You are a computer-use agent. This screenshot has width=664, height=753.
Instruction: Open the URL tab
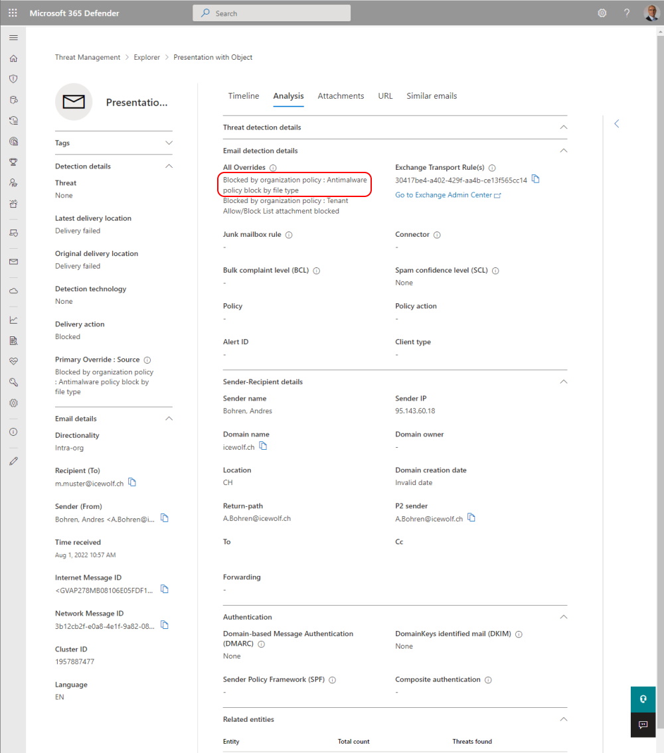pyautogui.click(x=385, y=96)
